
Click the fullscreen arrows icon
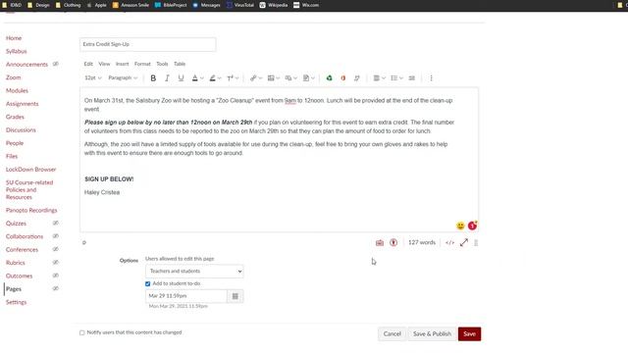pyautogui.click(x=464, y=242)
